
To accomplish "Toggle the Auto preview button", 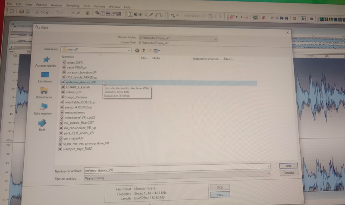I will (220, 195).
